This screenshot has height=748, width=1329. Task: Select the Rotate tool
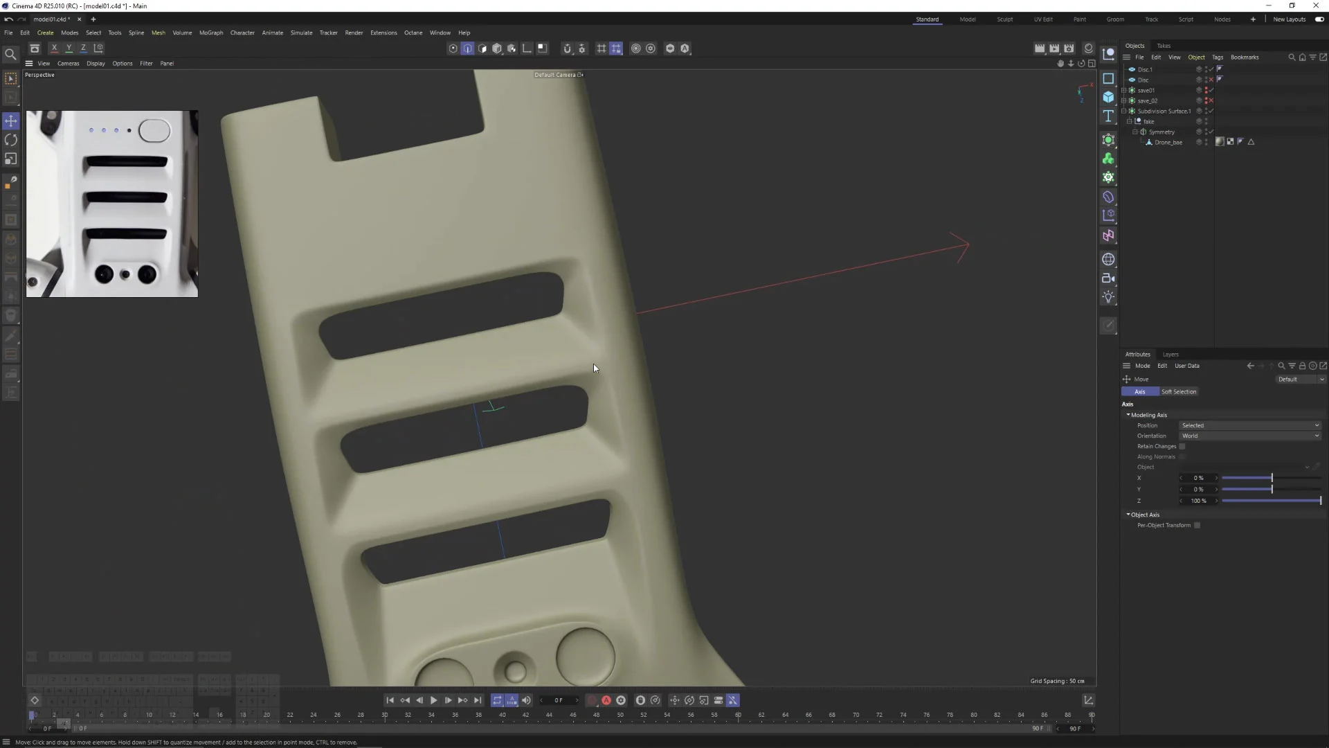pos(11,140)
